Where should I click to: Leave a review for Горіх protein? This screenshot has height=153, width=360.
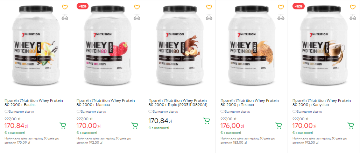(x=165, y=112)
